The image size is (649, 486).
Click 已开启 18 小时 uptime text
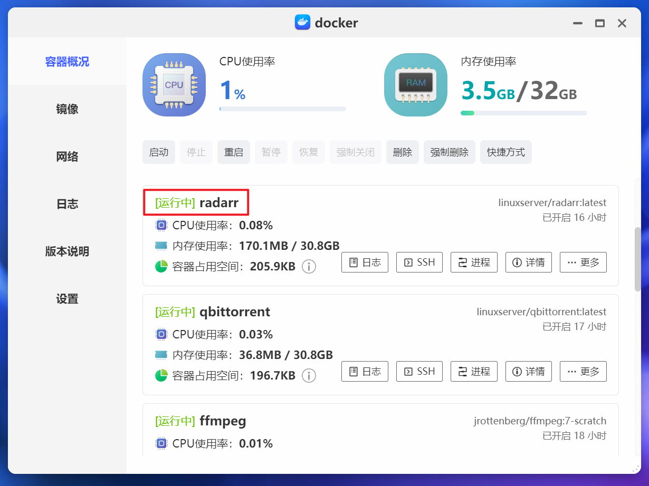click(575, 435)
